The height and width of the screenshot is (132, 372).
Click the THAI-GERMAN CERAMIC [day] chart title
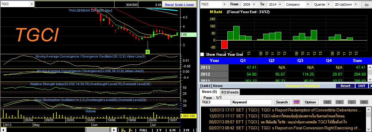90,10
